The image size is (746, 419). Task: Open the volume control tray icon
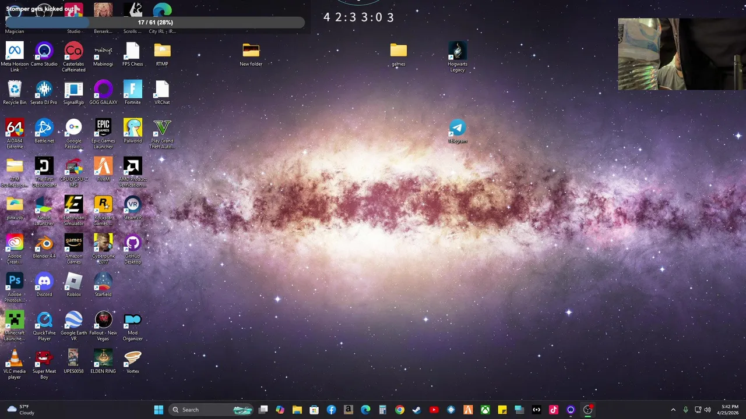pos(708,410)
